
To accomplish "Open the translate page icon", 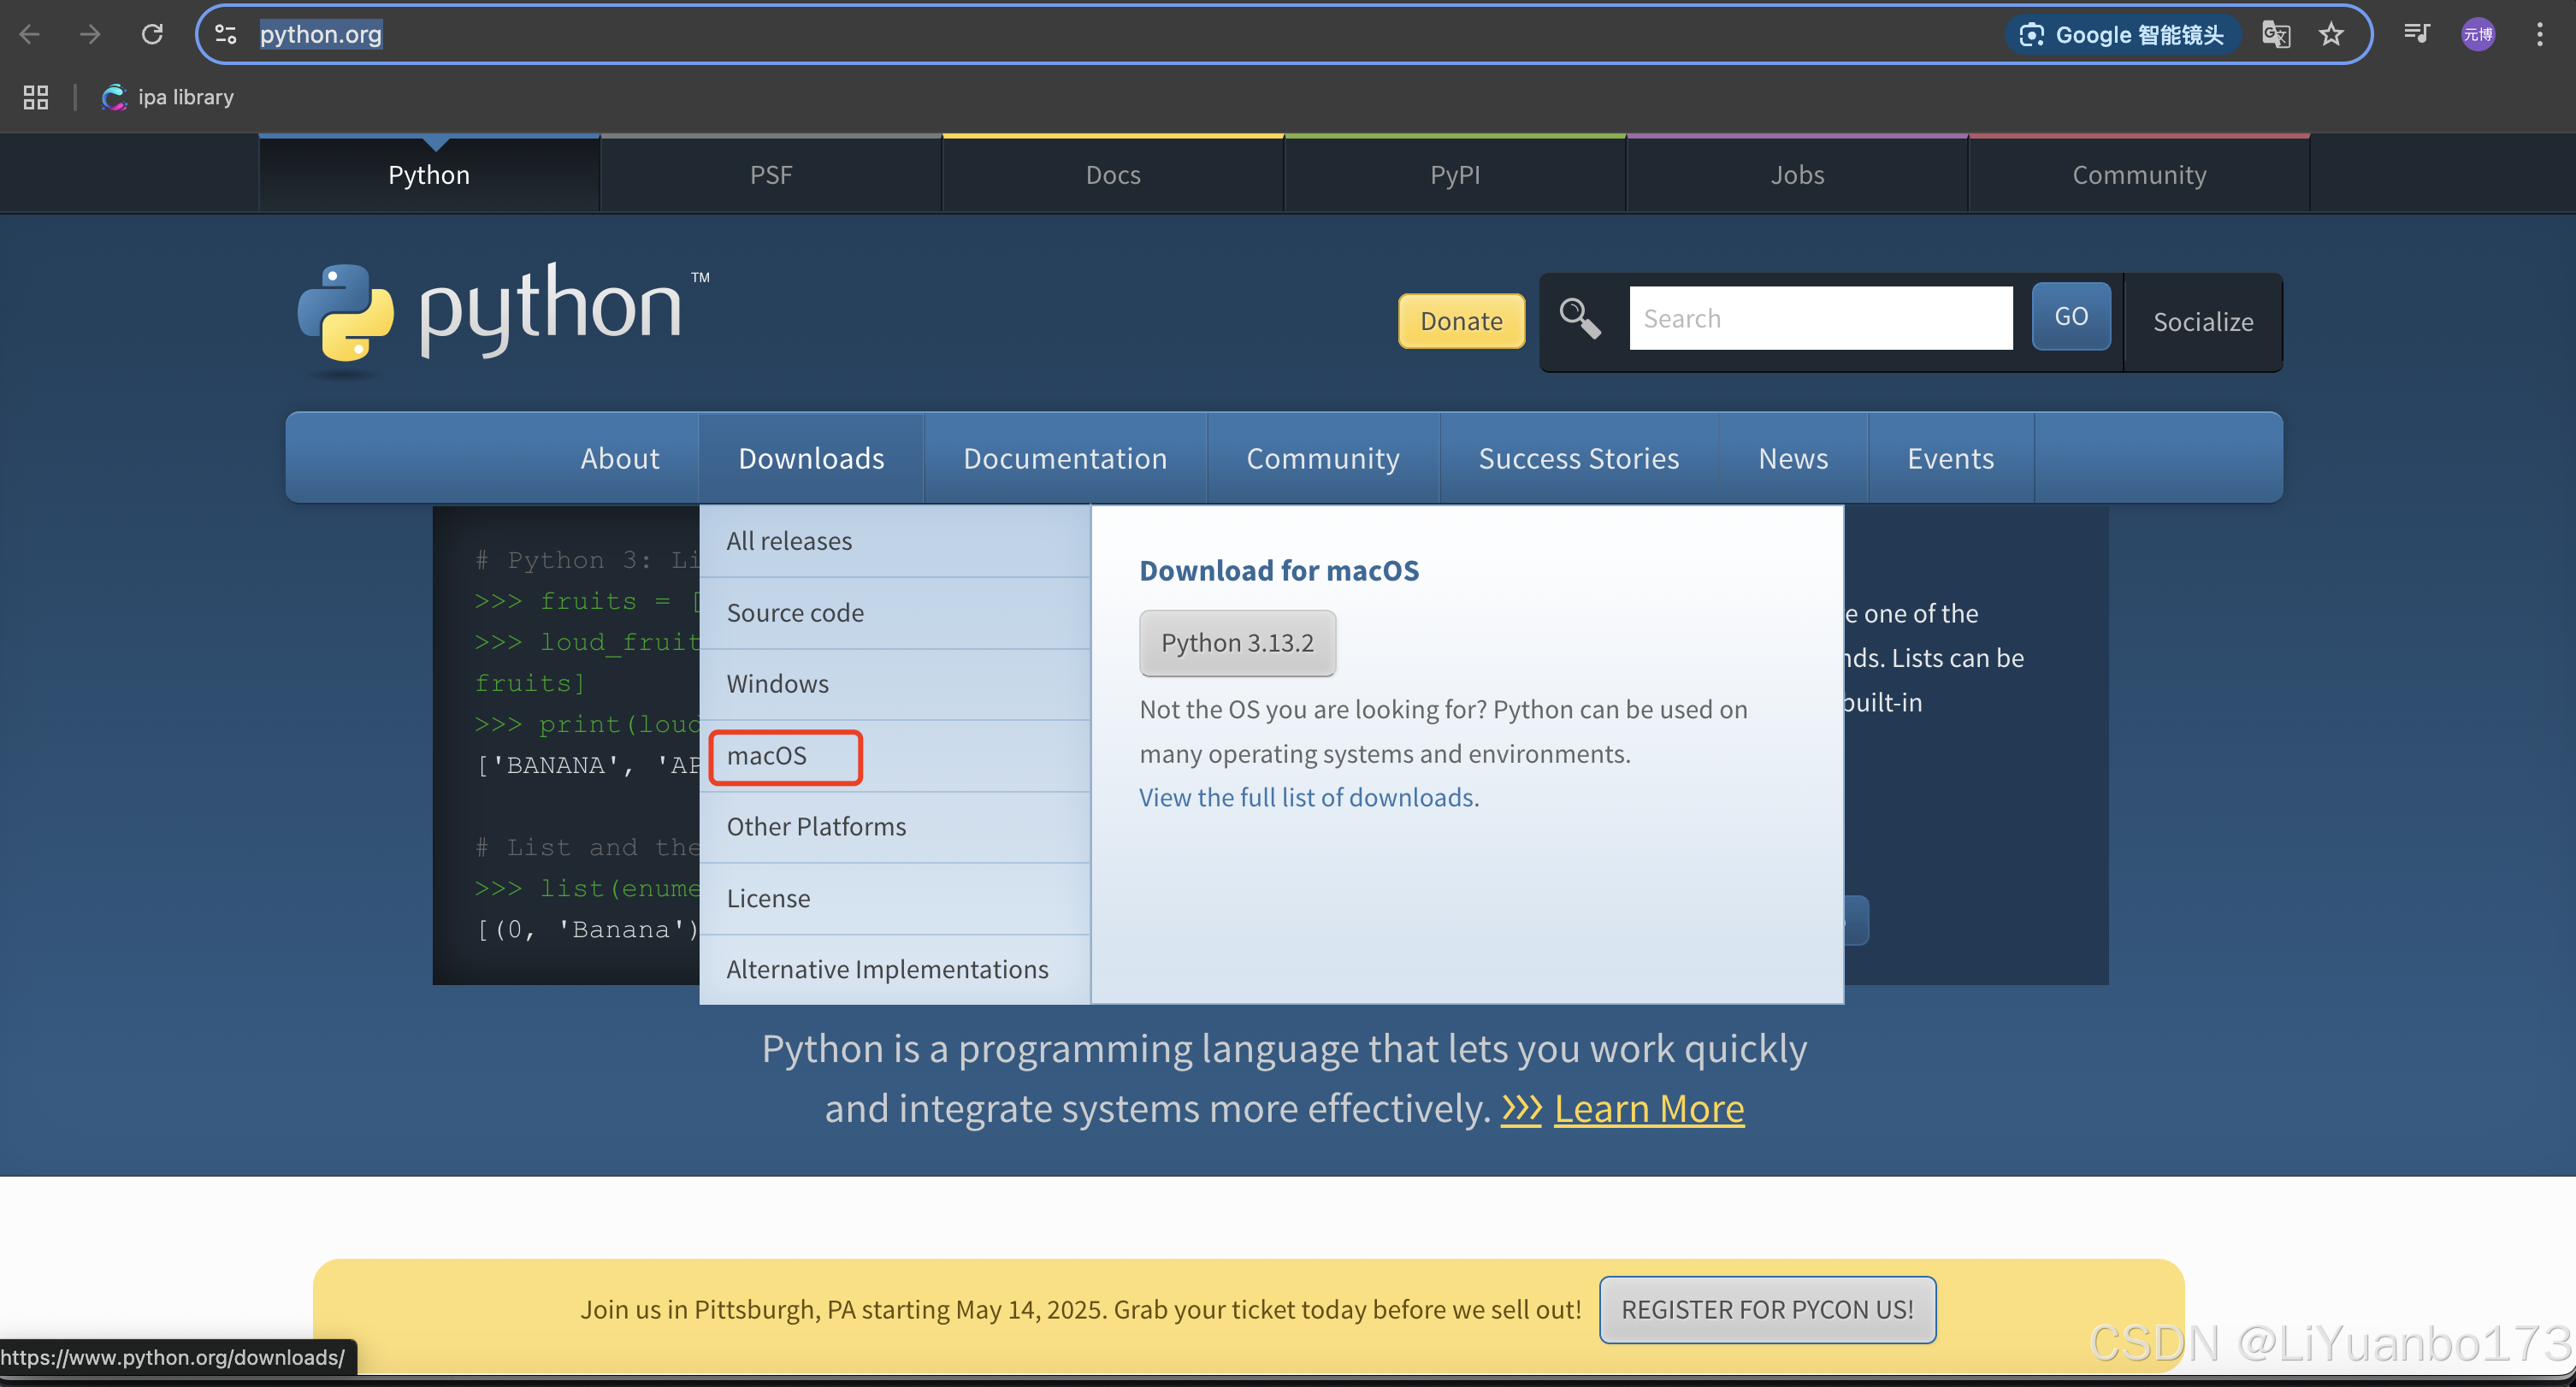I will pos(2276,35).
